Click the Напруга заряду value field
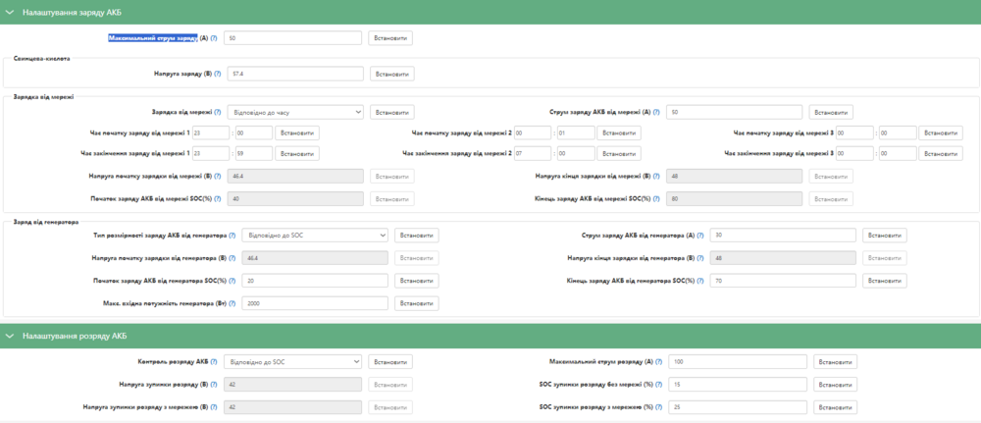This screenshot has width=981, height=423. coord(294,74)
